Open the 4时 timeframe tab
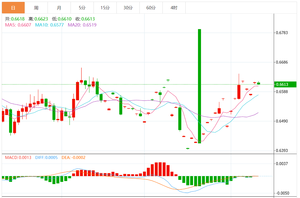The height and width of the screenshot is (198, 300). pos(174,8)
